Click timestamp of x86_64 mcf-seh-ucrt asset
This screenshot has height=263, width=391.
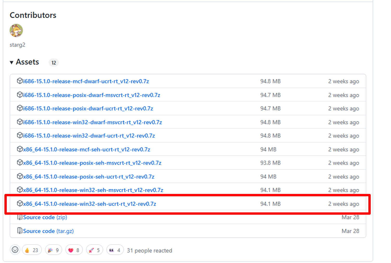[x=343, y=150]
